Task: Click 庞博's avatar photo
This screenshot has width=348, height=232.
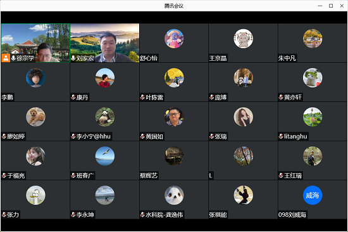Action: coord(243,77)
